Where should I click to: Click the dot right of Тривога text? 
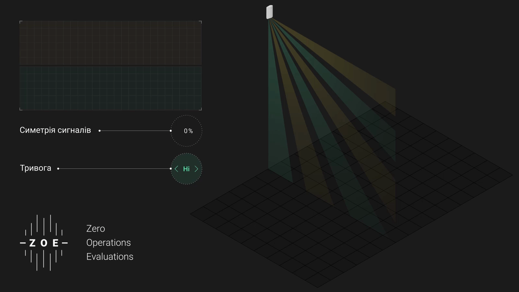pos(58,169)
